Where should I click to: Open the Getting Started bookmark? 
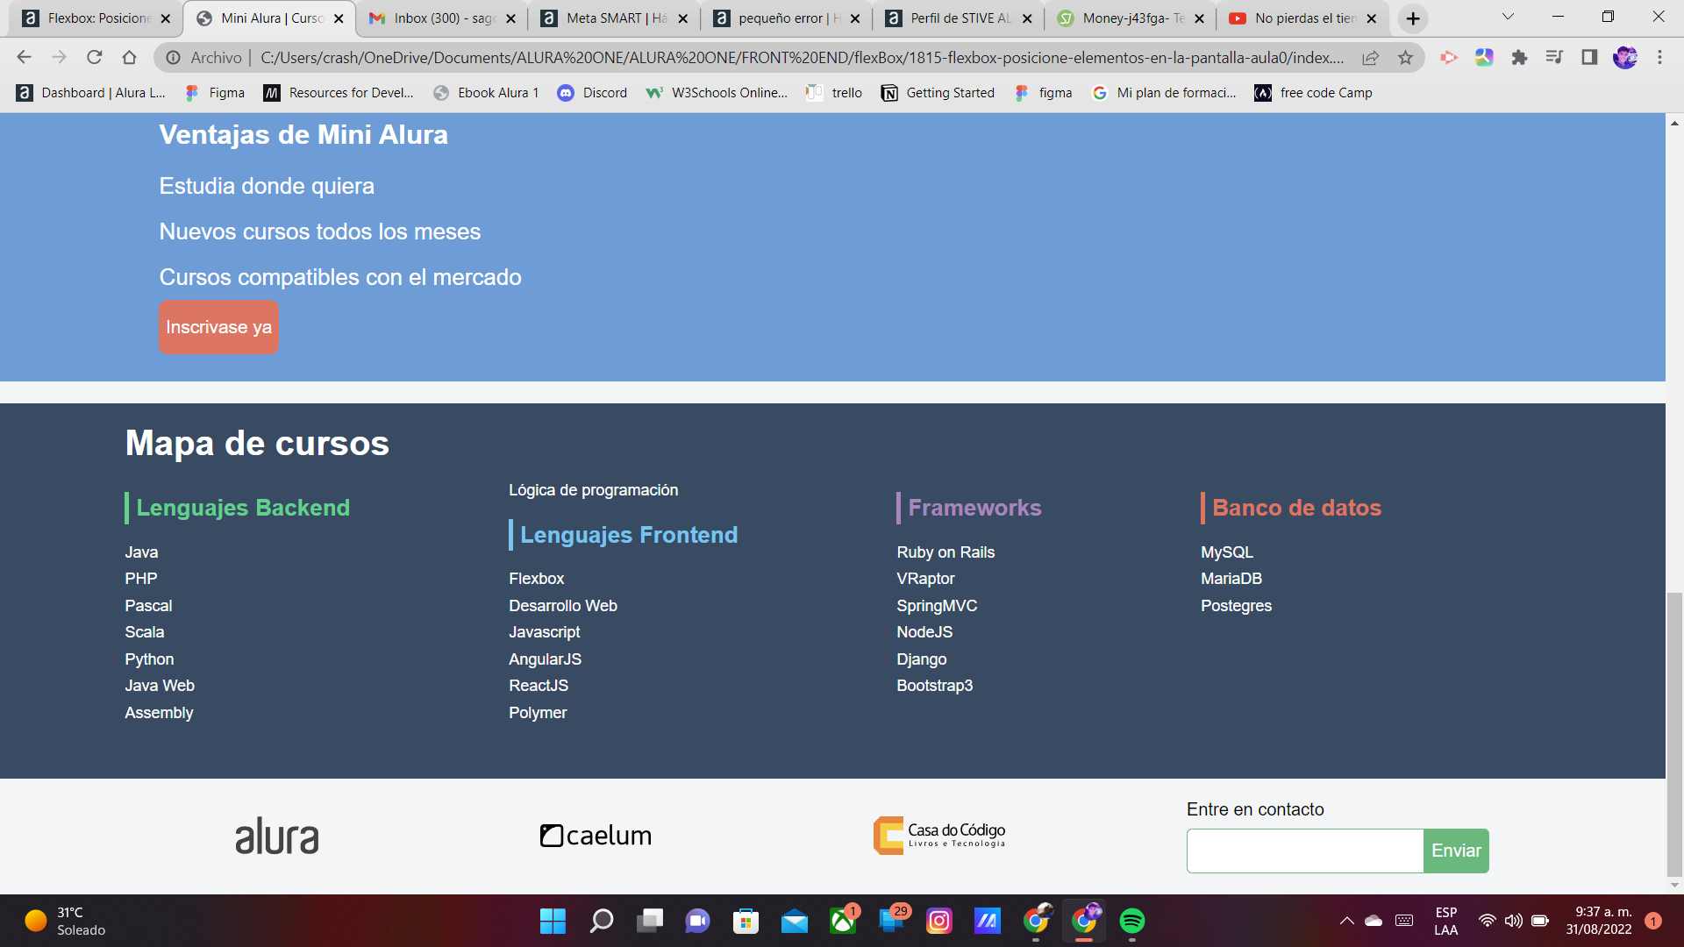[938, 93]
